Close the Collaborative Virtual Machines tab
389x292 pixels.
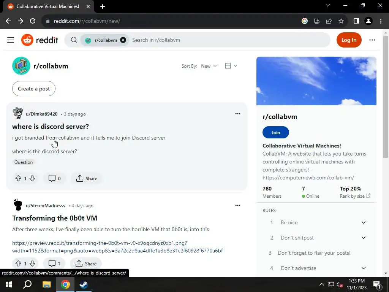coord(88,6)
